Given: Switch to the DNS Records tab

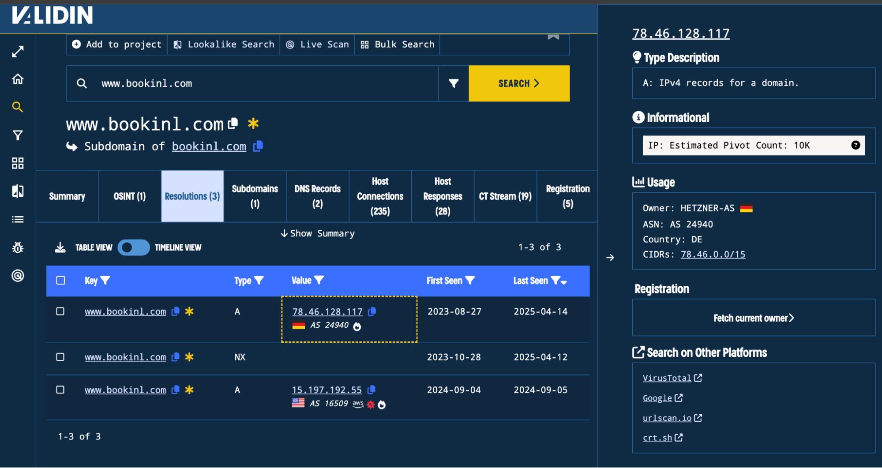Looking at the screenshot, I should pos(317,196).
